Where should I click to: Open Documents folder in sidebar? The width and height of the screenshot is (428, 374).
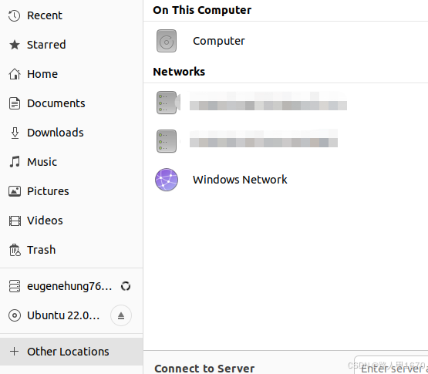[x=71, y=103]
